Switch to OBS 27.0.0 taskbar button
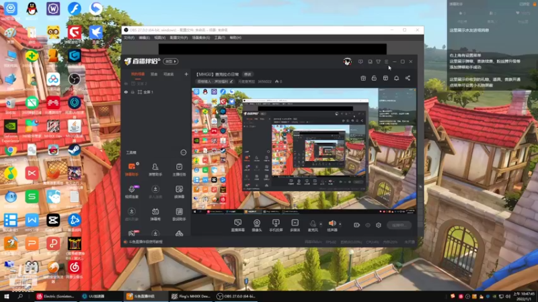The width and height of the screenshot is (538, 302). coord(236,297)
